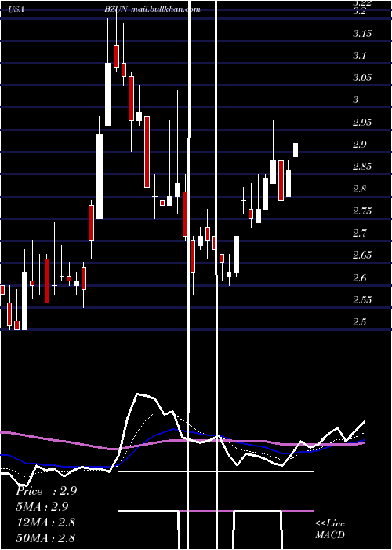Click the 2.65 price axis label
This screenshot has height=550, width=392.
362,256
